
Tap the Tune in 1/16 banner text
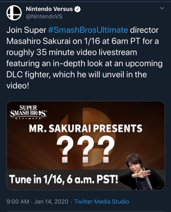[64, 179]
